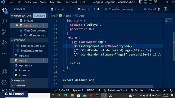
Task: Toggle the primary side bar layout icon
Action: [x=141, y=2]
